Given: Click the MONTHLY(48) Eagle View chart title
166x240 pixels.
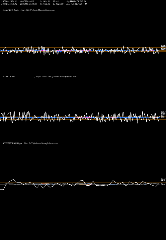Looking at the screenshot, I should coord(30,143).
